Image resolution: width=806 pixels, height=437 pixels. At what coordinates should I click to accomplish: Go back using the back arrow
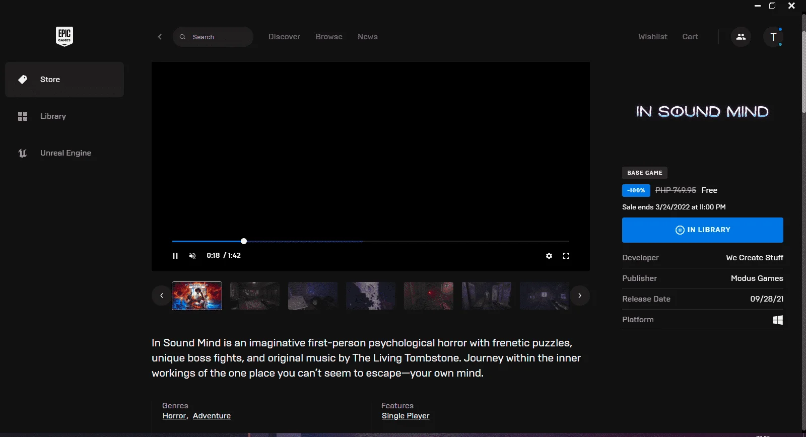[160, 37]
